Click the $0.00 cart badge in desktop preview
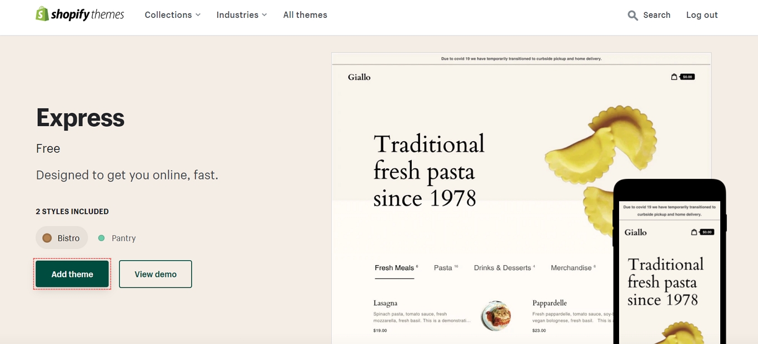758x344 pixels. click(x=688, y=77)
